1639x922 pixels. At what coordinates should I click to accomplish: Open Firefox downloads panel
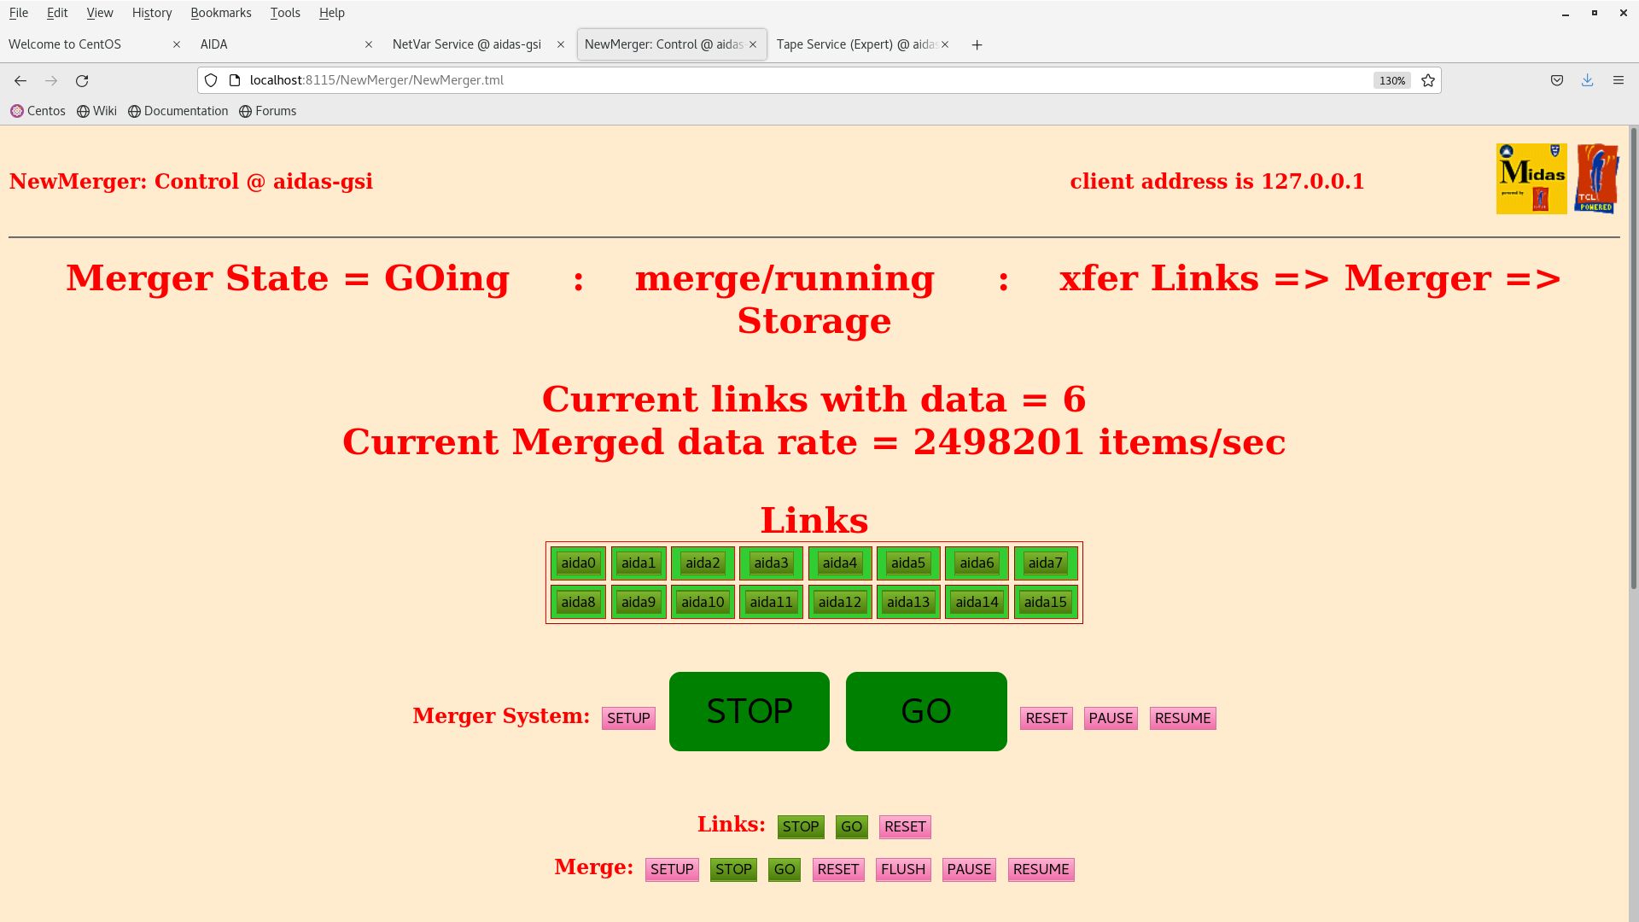click(1587, 80)
